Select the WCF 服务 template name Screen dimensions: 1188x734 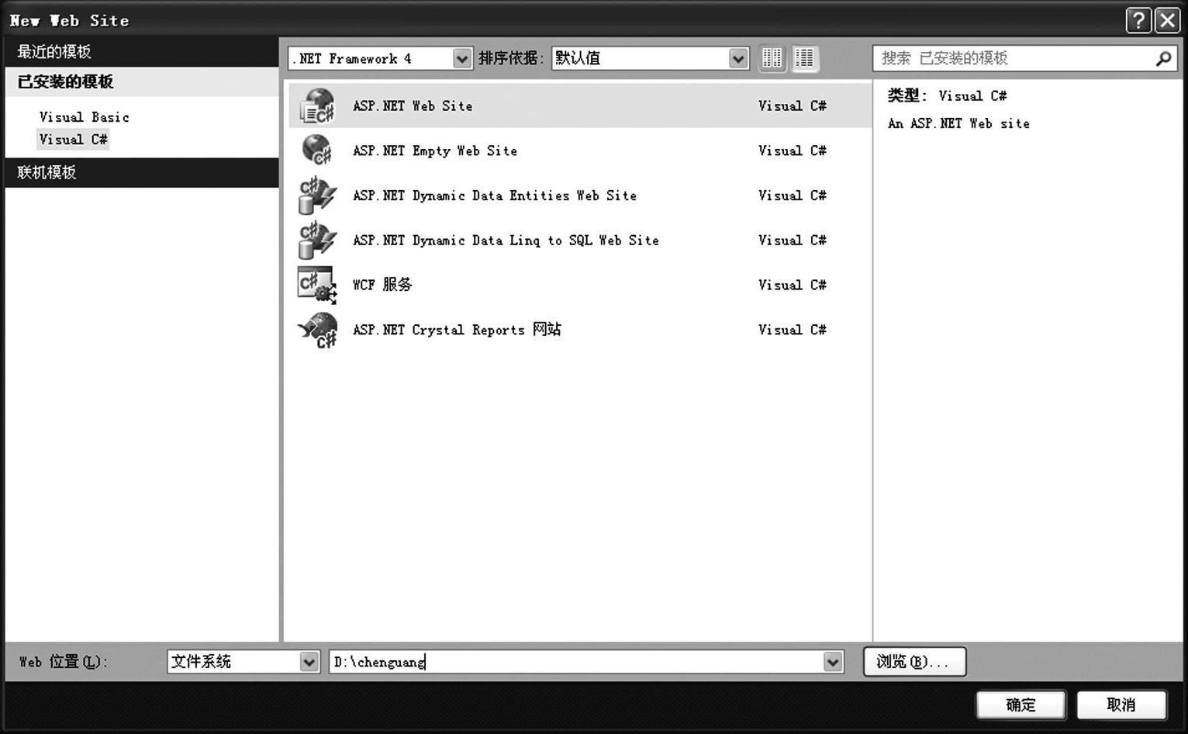(382, 285)
